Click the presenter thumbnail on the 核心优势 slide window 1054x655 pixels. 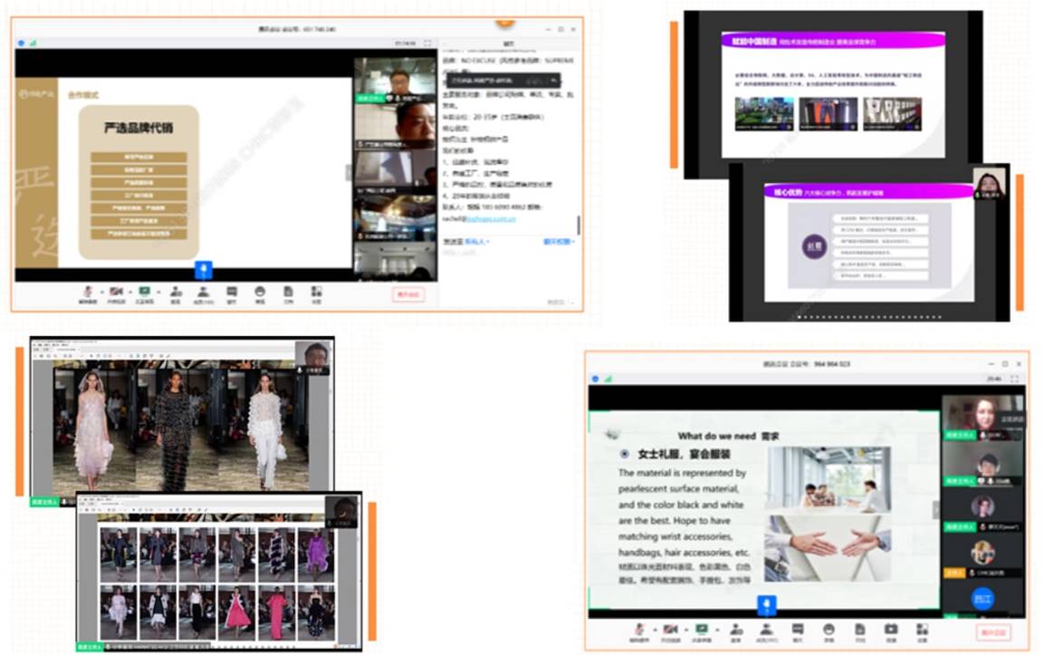pos(990,183)
